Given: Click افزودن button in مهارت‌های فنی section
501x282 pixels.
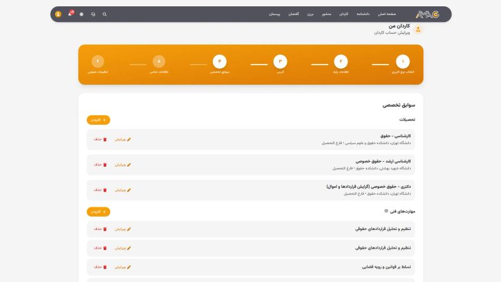Looking at the screenshot, I should (98, 212).
